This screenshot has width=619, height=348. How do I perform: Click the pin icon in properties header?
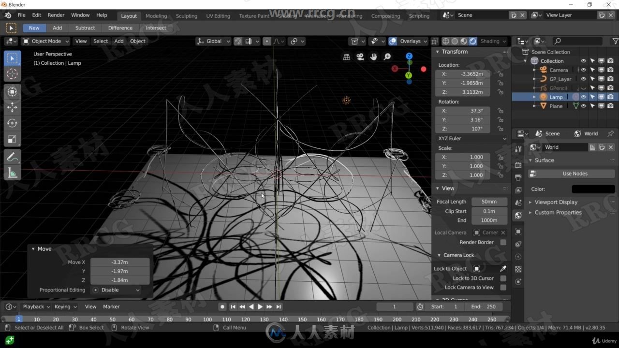pyautogui.click(x=611, y=134)
